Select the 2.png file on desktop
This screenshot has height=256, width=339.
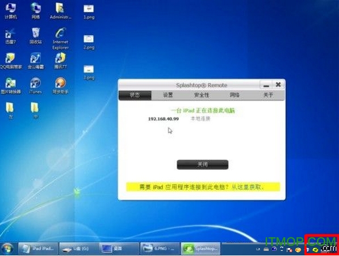point(89,42)
